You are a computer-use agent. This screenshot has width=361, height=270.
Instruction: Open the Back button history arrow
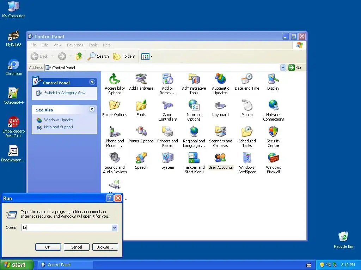tap(52, 56)
